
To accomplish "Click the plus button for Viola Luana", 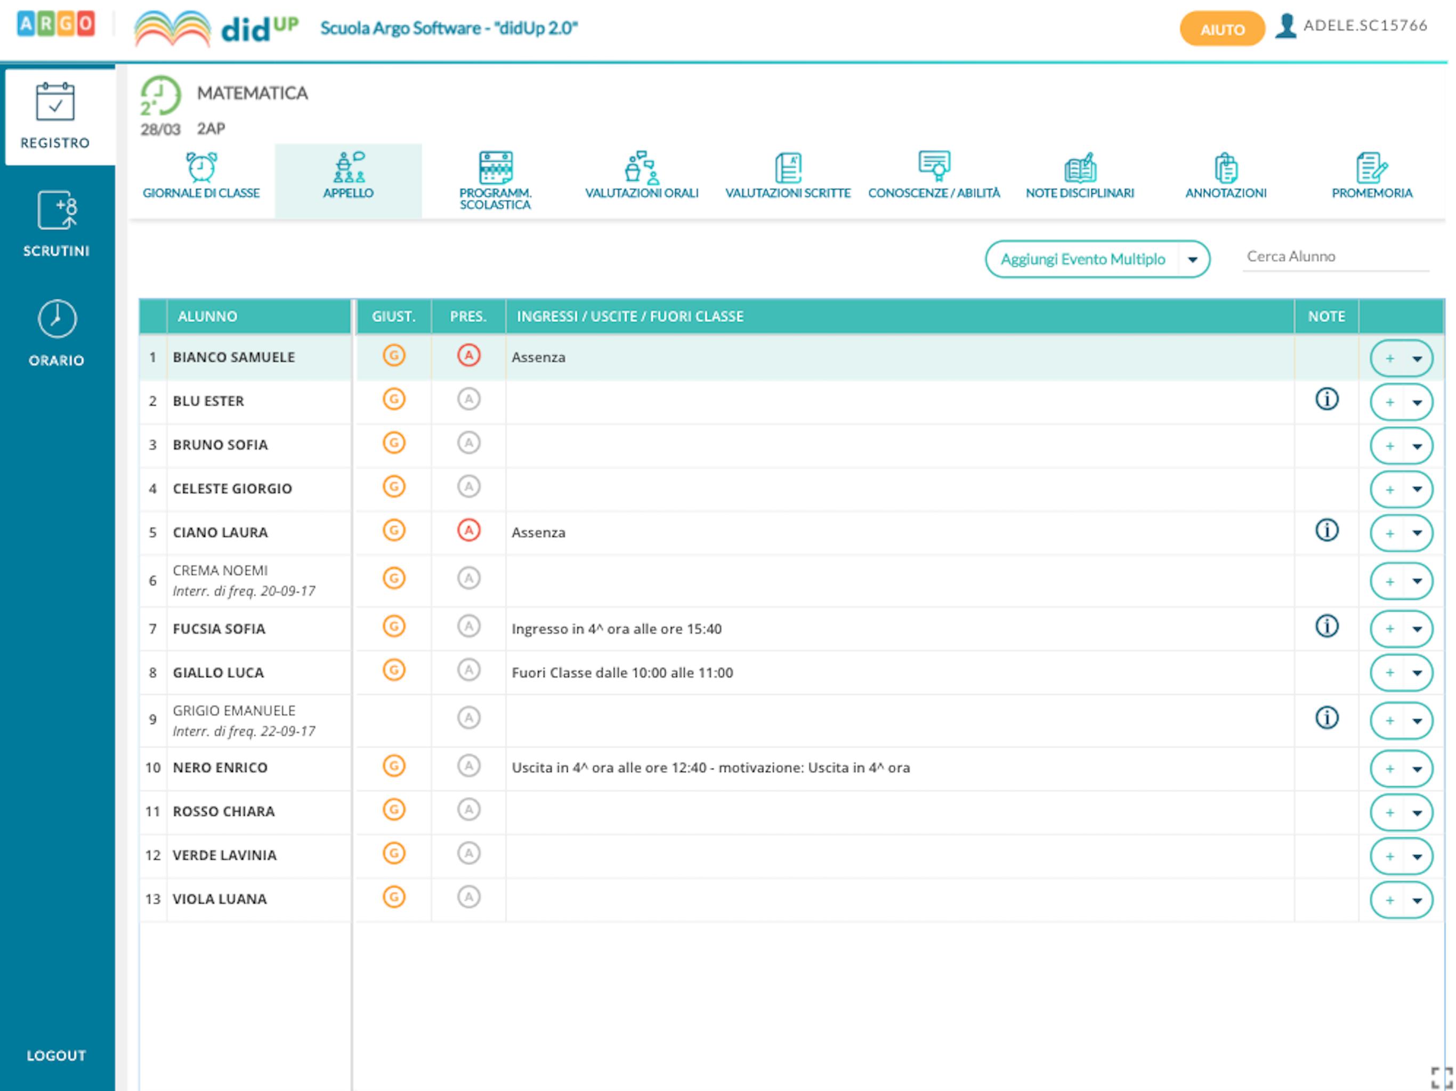I will (1389, 900).
